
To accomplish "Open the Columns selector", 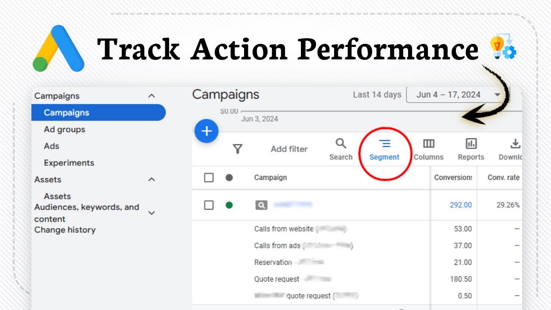I will 429,149.
